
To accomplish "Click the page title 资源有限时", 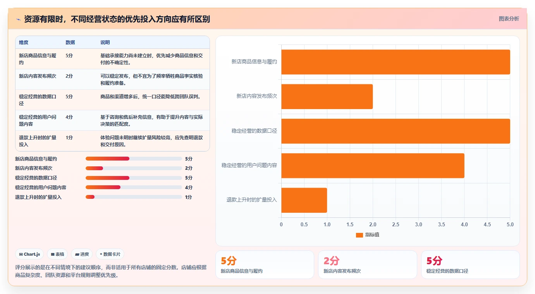I will click(x=117, y=19).
